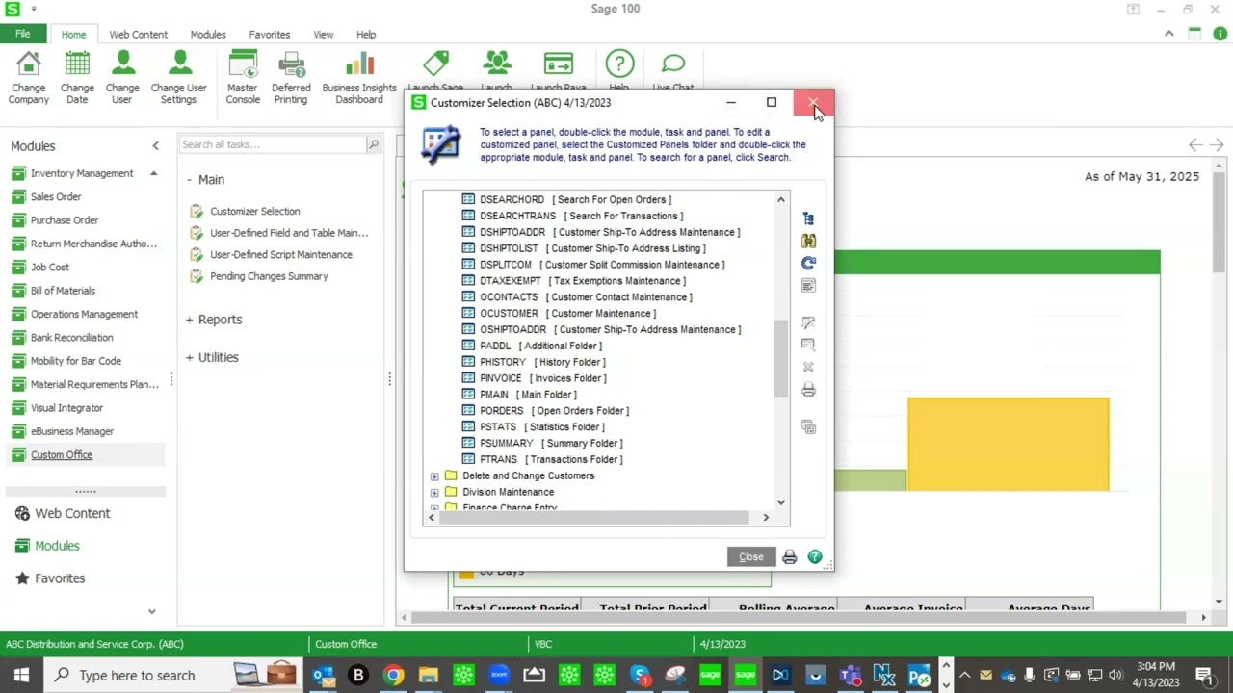This screenshot has height=693, width=1233.
Task: Click the green help icon in the dialog
Action: [815, 557]
